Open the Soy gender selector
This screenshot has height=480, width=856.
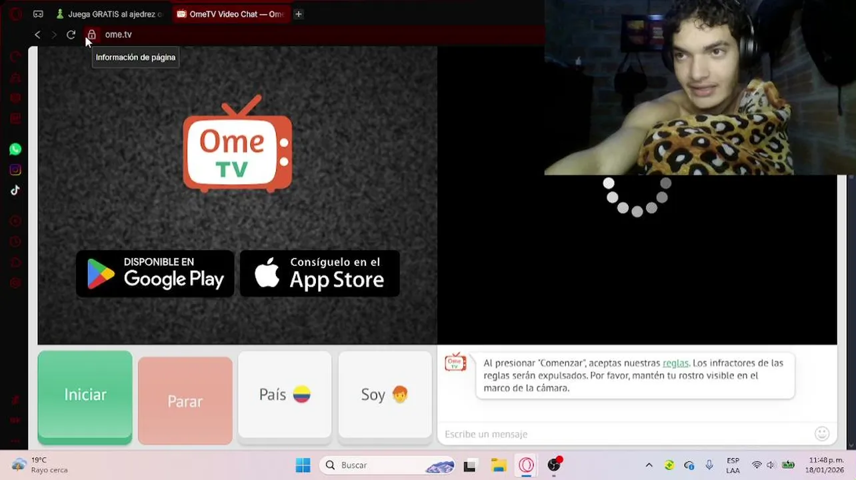click(x=385, y=396)
